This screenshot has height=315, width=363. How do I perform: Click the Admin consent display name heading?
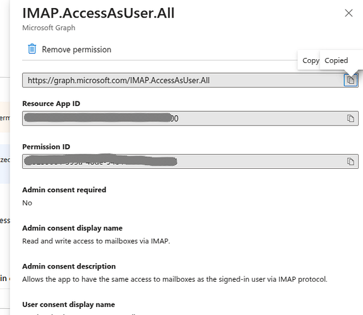pos(72,228)
